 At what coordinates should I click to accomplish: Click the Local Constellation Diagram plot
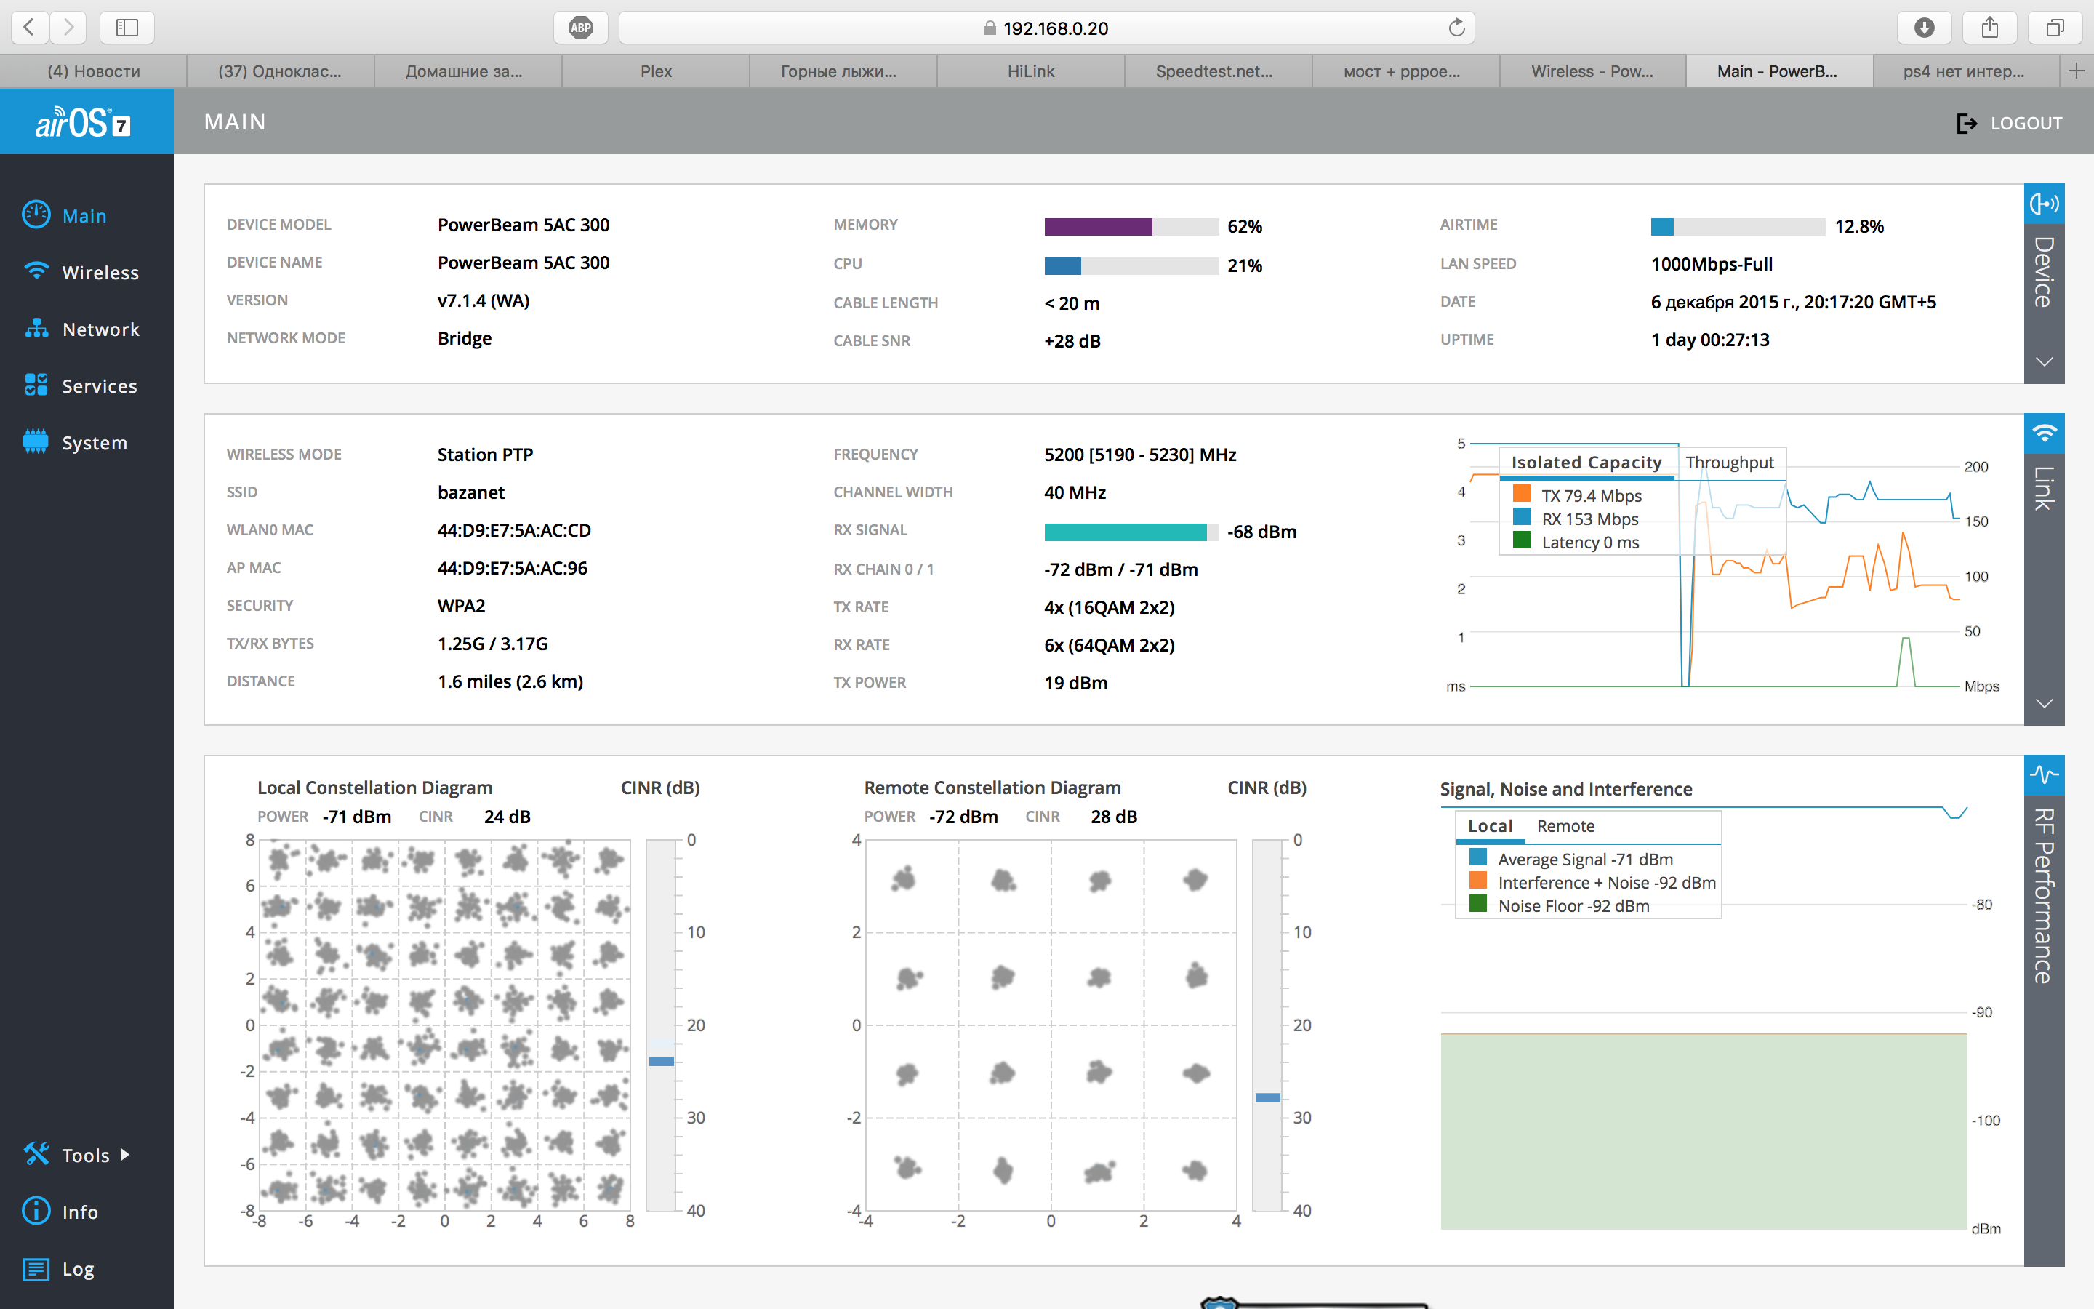click(445, 1025)
